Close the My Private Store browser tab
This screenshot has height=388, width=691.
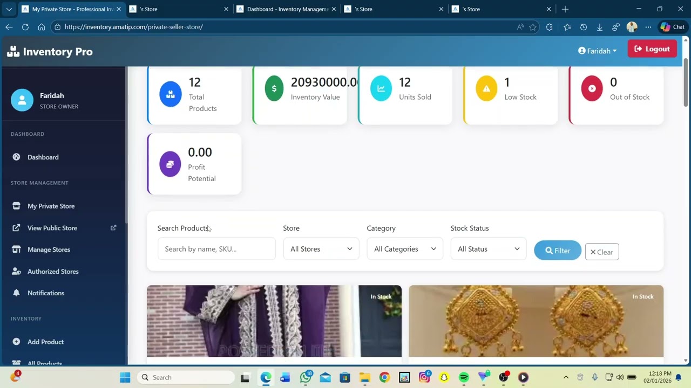[x=118, y=9]
